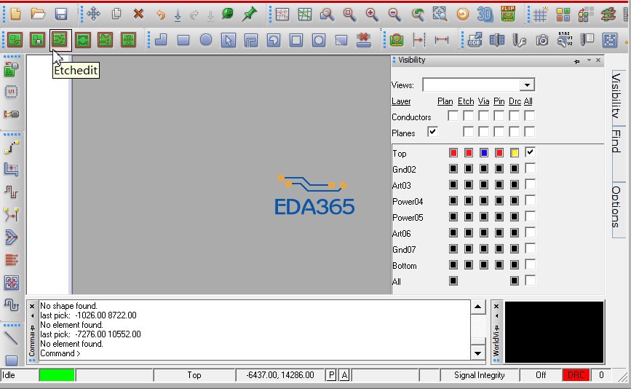Screen dimensions: 631x389
Task: Open the four-color squares palette icon
Action: 563,15
